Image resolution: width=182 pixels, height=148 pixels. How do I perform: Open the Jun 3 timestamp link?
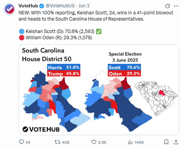tap(84, 6)
